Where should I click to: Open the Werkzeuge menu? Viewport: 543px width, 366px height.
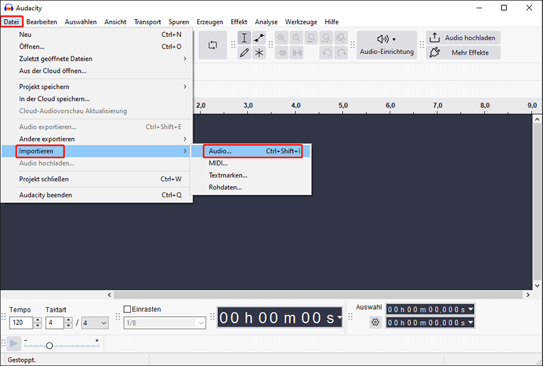[x=301, y=22]
